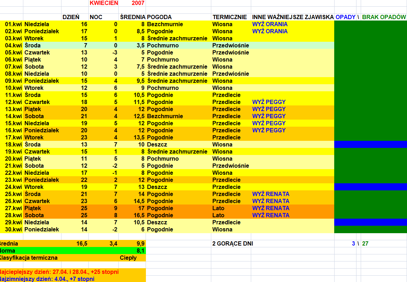The width and height of the screenshot is (407, 282).
Task: Click WYŻ RENATA cell in 25.kwi row
Action: 271,194
